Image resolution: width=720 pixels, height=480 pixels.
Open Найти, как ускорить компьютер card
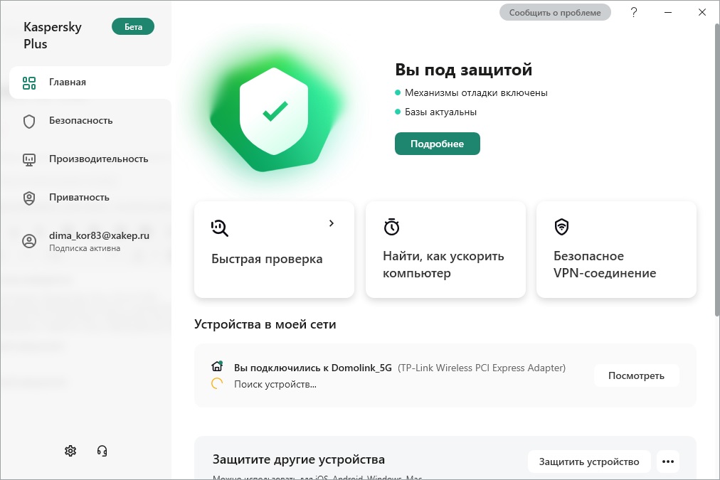point(445,250)
